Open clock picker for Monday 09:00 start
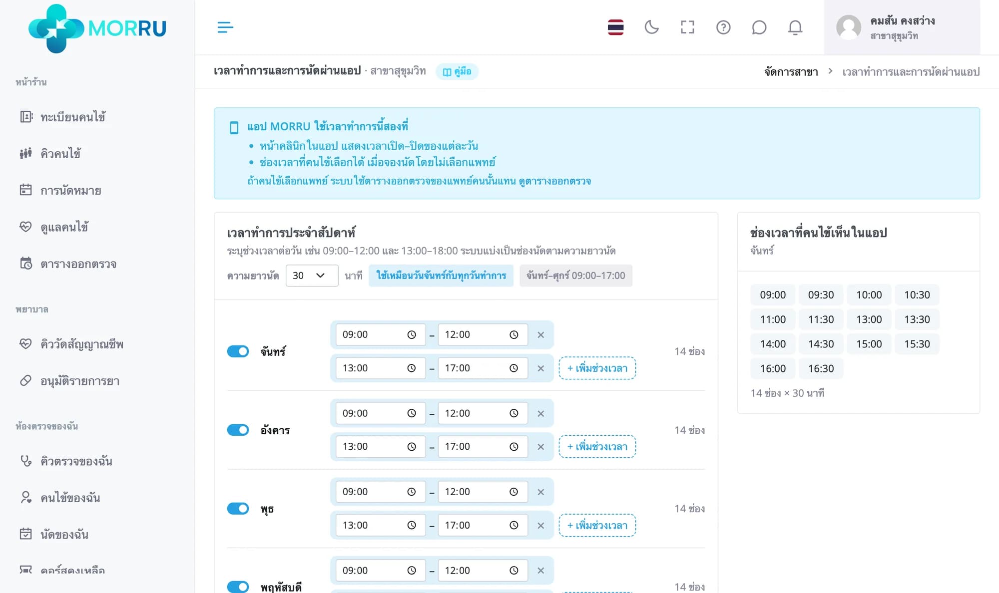Image resolution: width=999 pixels, height=593 pixels. (x=412, y=334)
